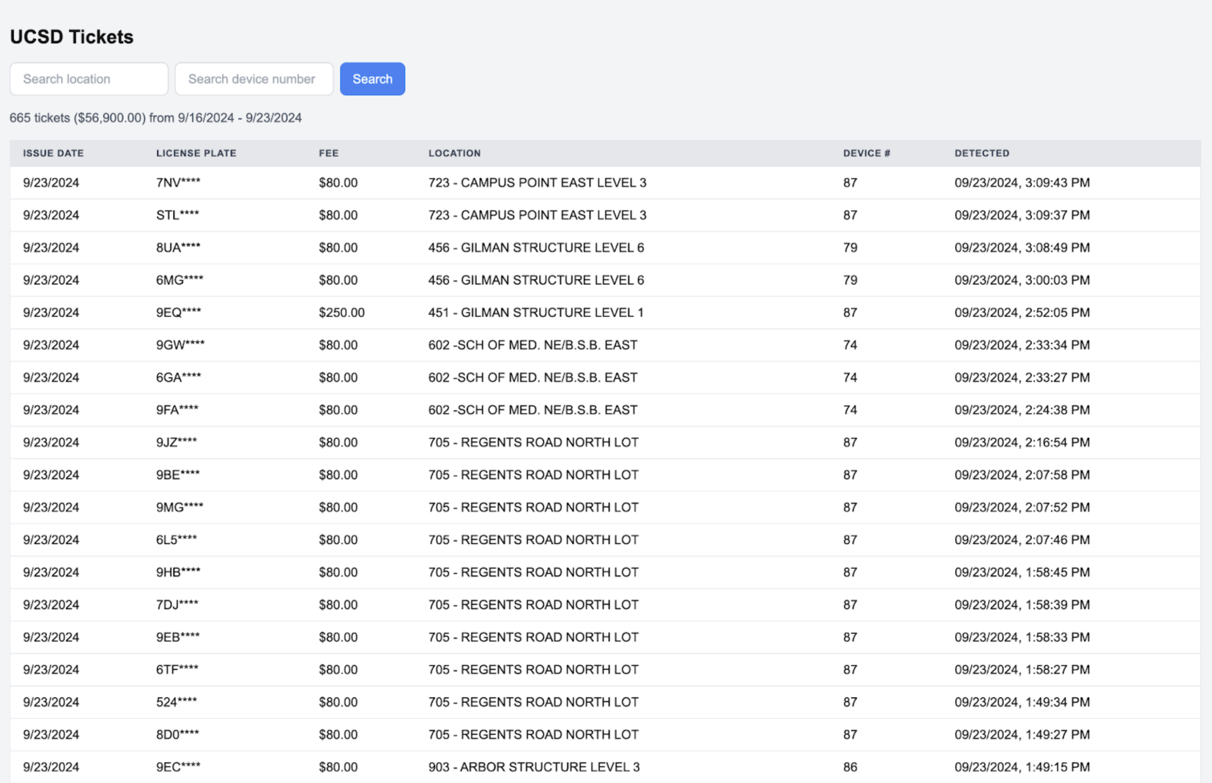Image resolution: width=1212 pixels, height=783 pixels.
Task: Click the UCSD Tickets page title
Action: [x=71, y=36]
